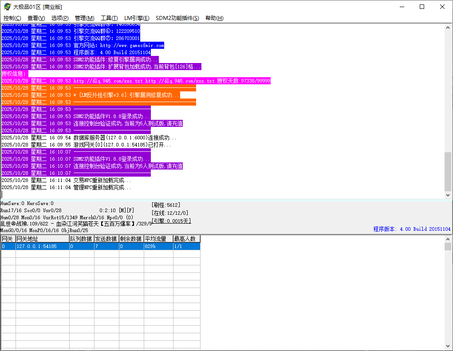The width and height of the screenshot is (453, 351).
Task: Open the 管理(M) menu
Action: tap(84, 18)
